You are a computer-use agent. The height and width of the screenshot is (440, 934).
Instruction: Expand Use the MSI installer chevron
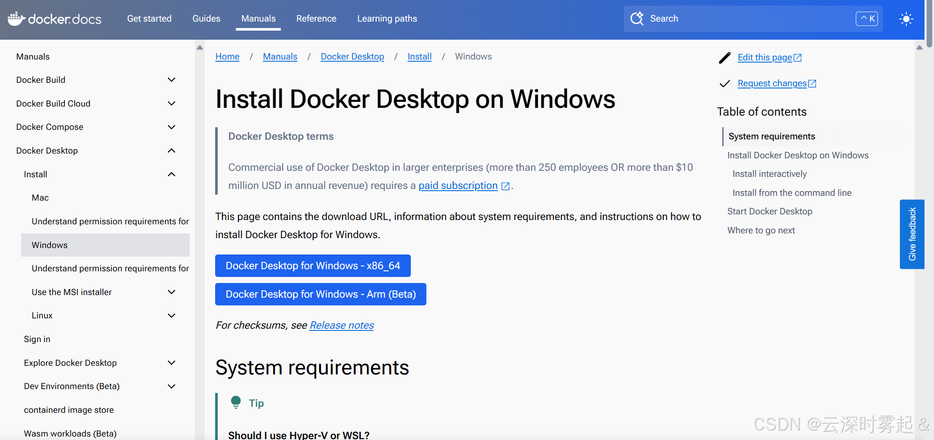click(172, 292)
